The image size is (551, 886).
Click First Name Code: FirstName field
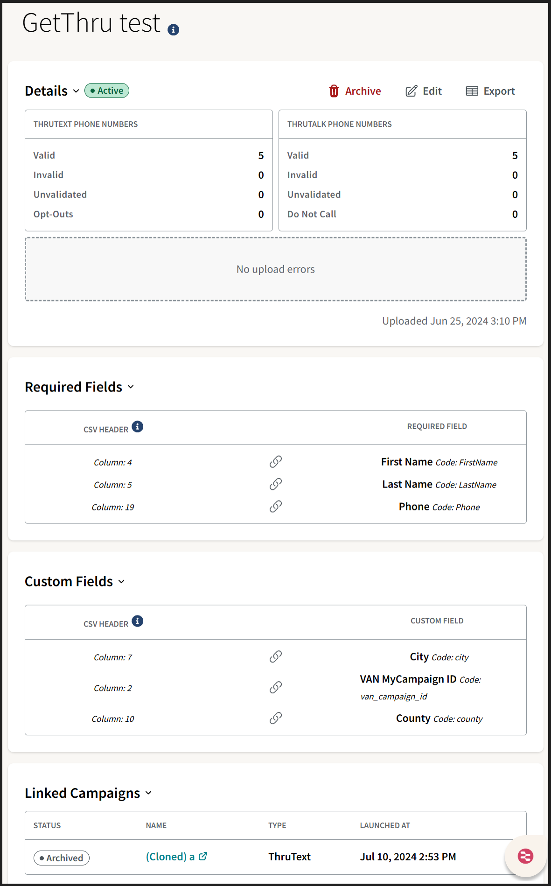click(x=439, y=462)
